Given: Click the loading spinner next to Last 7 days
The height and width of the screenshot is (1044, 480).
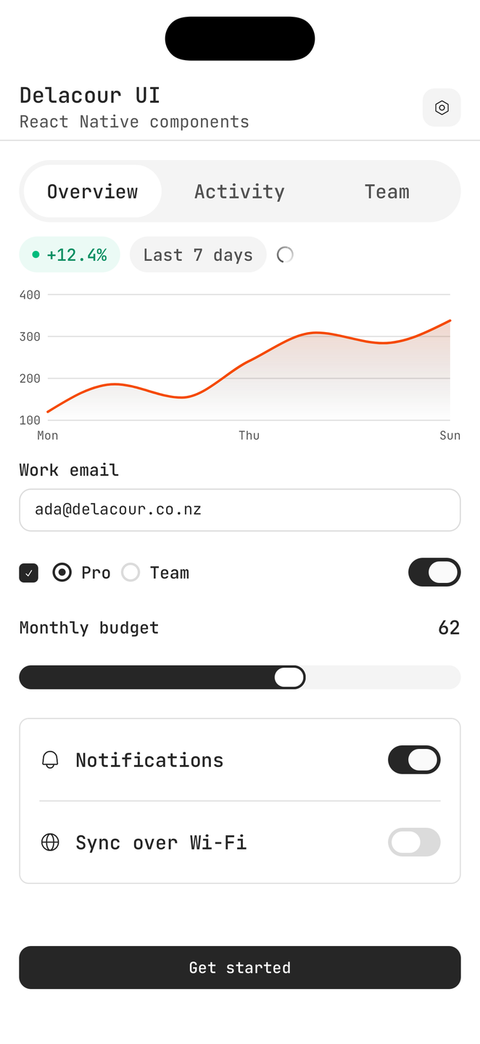Looking at the screenshot, I should (285, 254).
